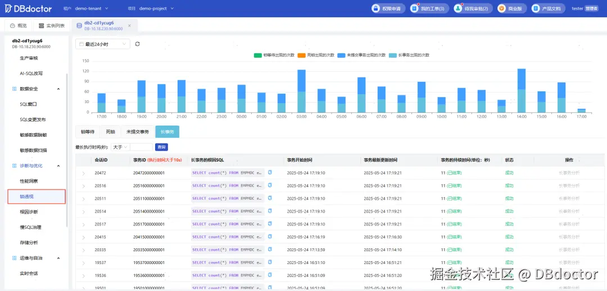Viewport: 607px width, 291px height.
Task: Toggle light-blue 长事务出现的次数 legend swatch
Action: click(x=393, y=55)
